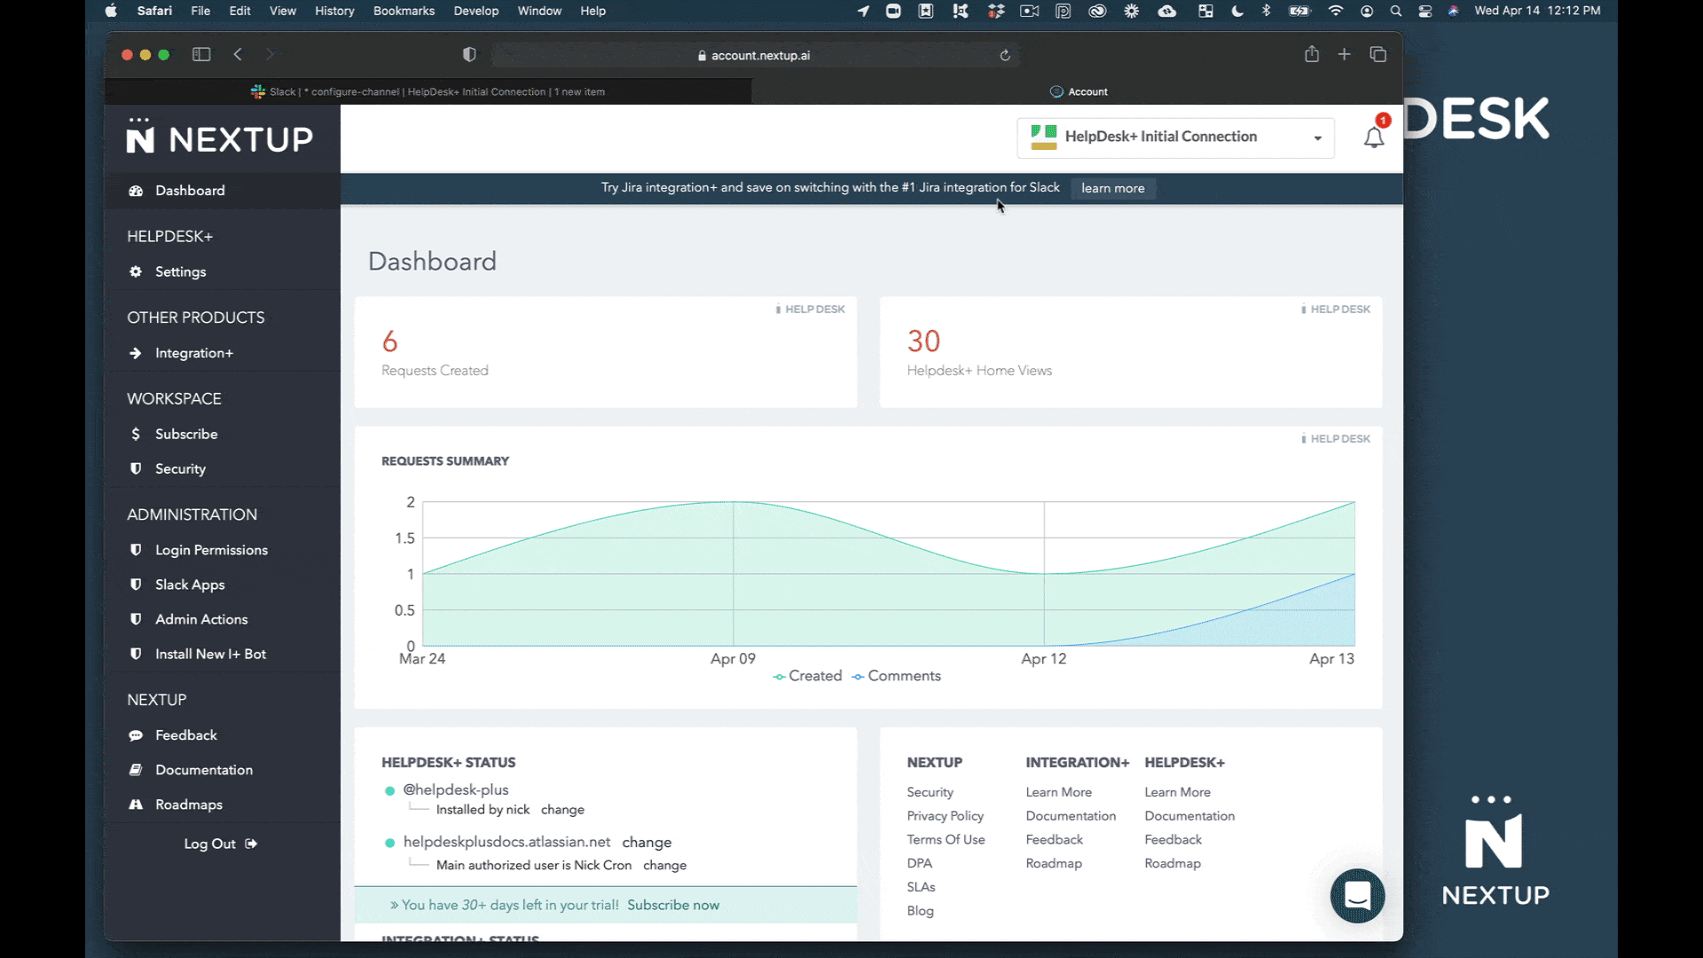Open the Develop menu
This screenshot has height=958, width=1703.
[476, 11]
